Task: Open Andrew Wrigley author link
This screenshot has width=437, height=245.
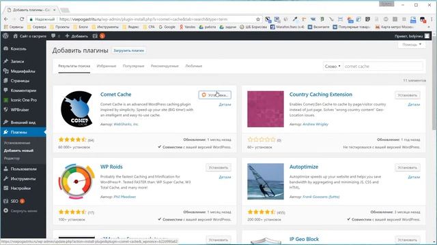Action: (x=315, y=124)
